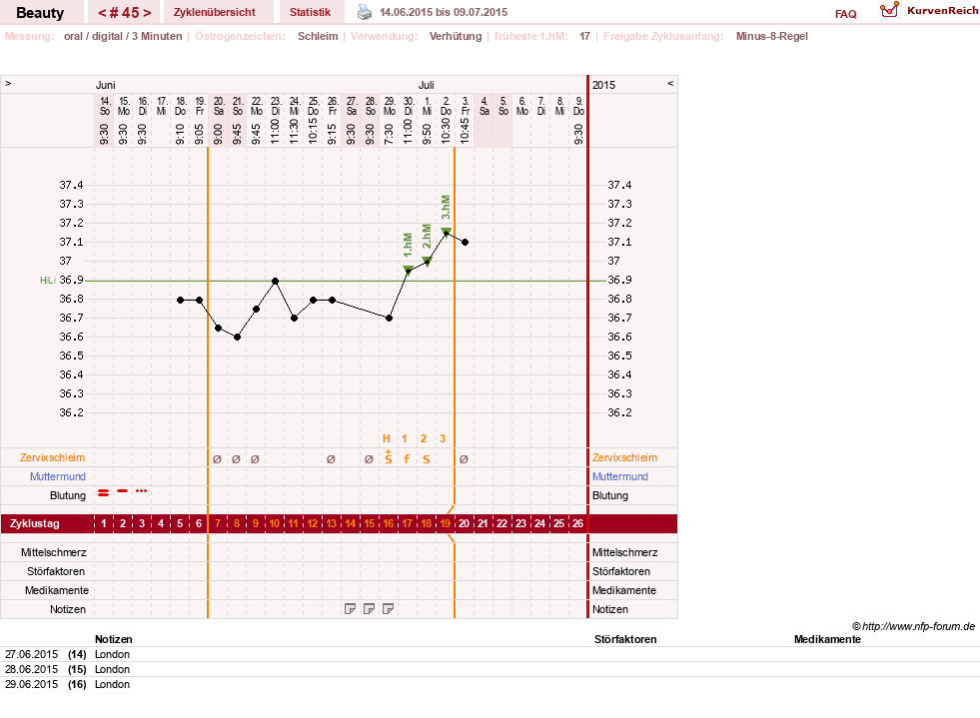Click the spotting dots on day 3

pos(141,491)
